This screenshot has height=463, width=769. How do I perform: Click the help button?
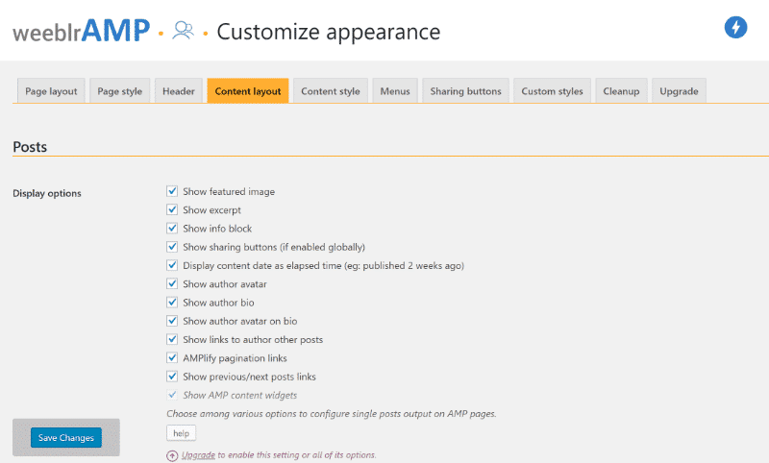(x=181, y=434)
